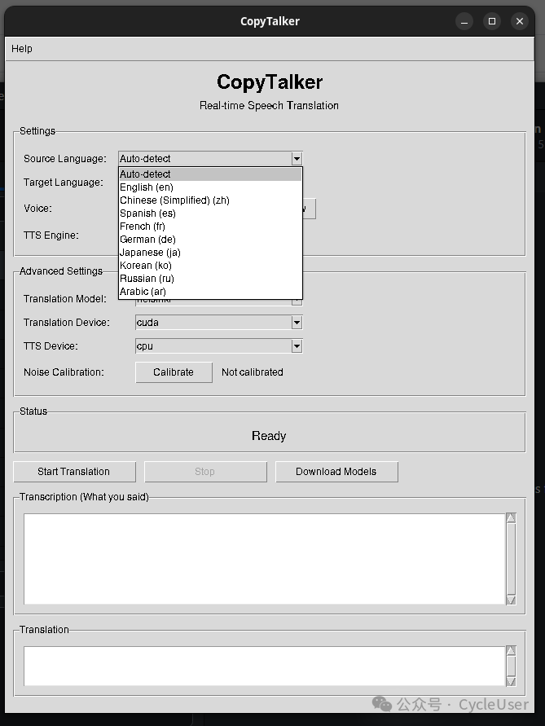Click the Noise Calibration label
Viewport: 545px width, 726px height.
[x=64, y=372]
